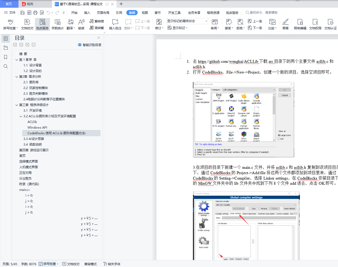Screen dimensions: 338x267
Task: Open the outline panel sidebar icon
Action: coord(6,39)
